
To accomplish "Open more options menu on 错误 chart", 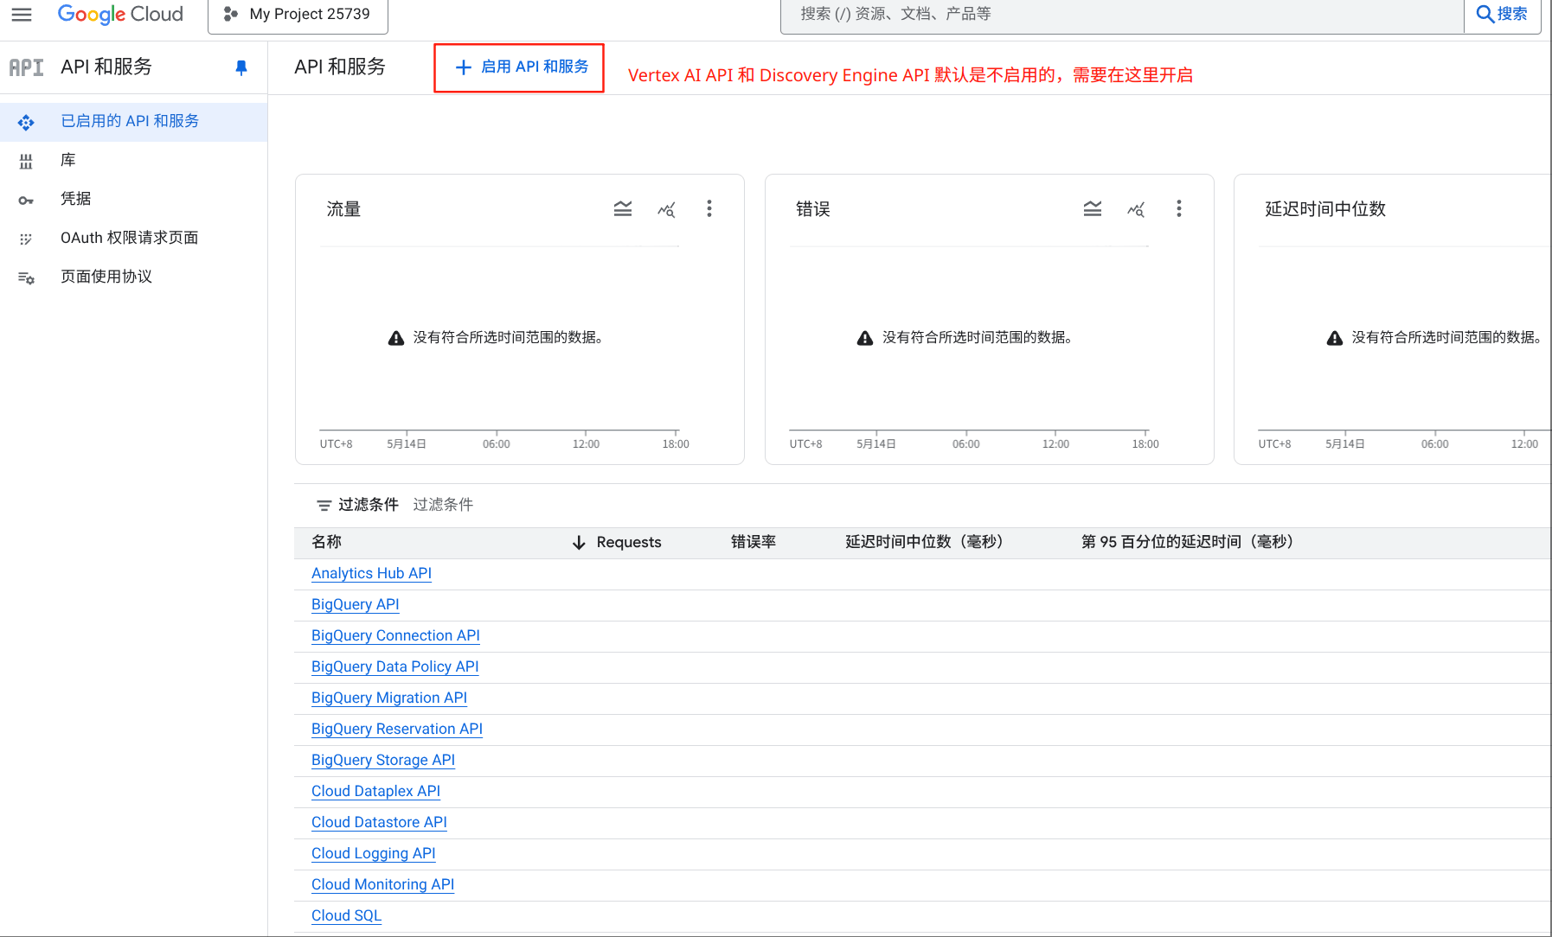I will tap(1179, 209).
